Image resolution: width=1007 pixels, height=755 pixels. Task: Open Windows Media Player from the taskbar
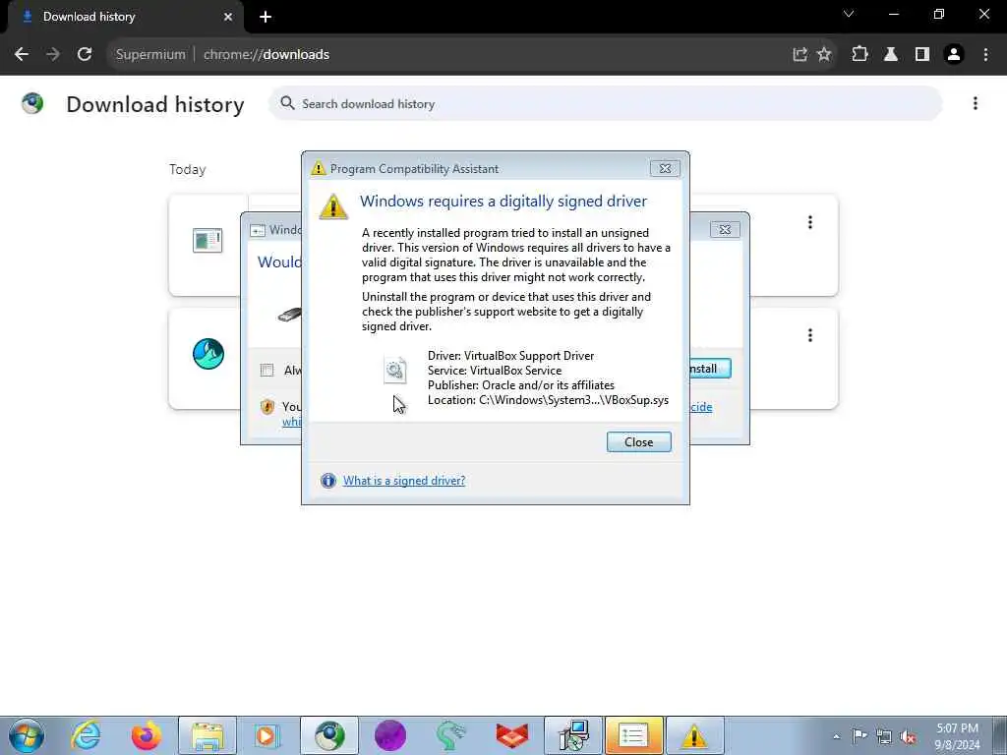267,735
